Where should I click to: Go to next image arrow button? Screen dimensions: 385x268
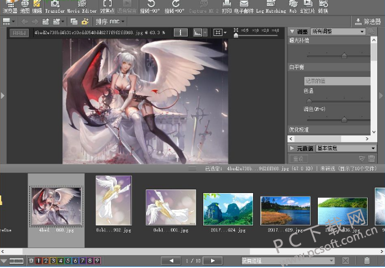[x=213, y=261]
